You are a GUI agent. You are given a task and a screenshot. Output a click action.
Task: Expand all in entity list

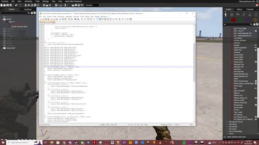[x=34, y=13]
